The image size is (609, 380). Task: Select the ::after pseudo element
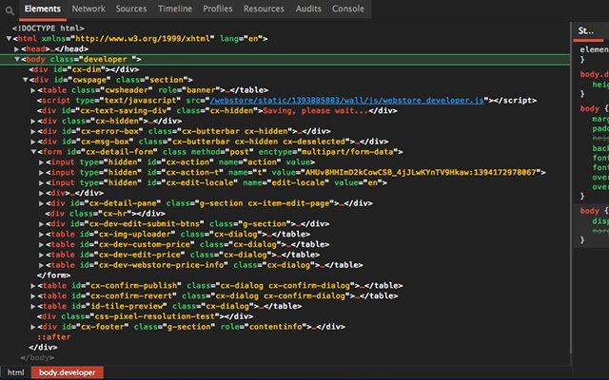[54, 337]
